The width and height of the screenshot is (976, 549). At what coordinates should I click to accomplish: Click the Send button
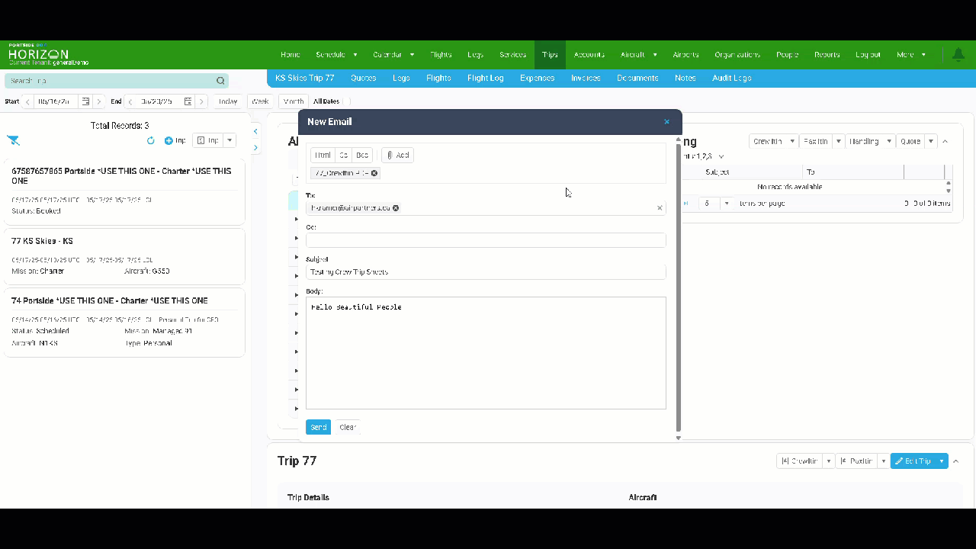[318, 427]
